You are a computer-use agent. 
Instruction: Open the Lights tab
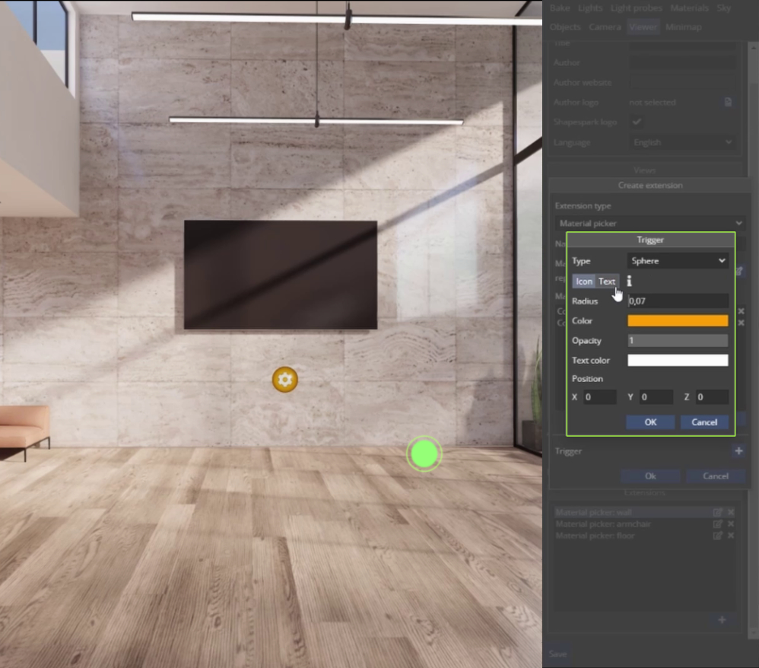[590, 8]
